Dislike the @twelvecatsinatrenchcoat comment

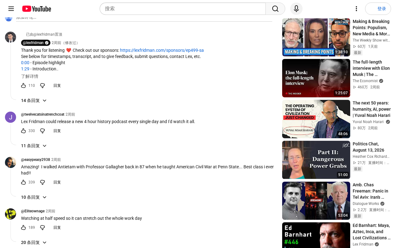point(42,131)
